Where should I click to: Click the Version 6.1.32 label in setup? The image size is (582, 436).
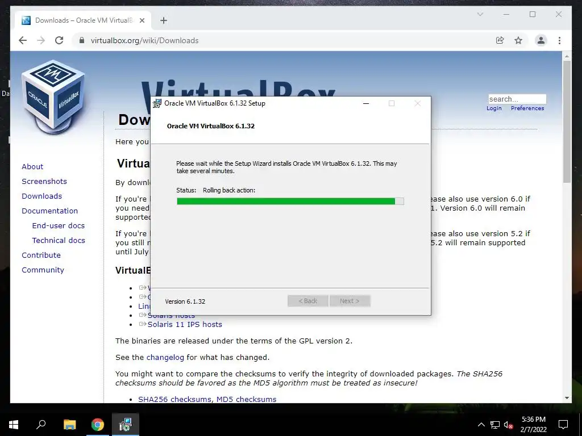(185, 301)
